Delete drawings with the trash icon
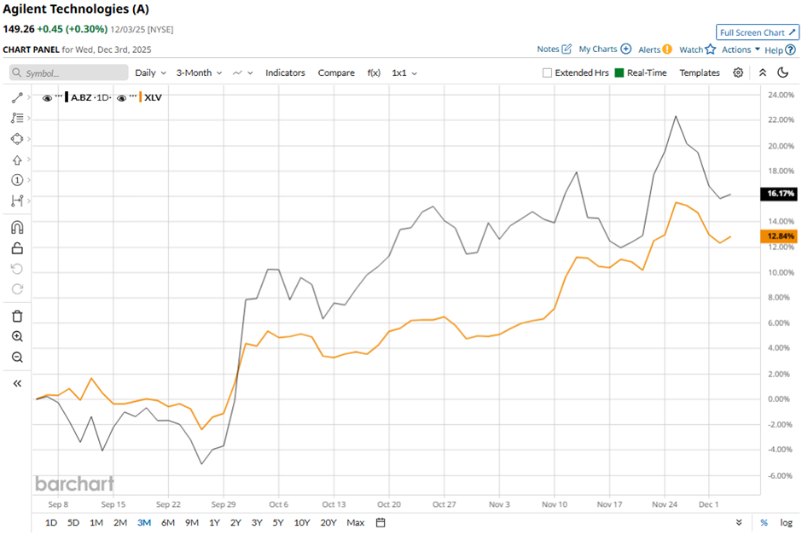The height and width of the screenshot is (535, 802). (17, 316)
